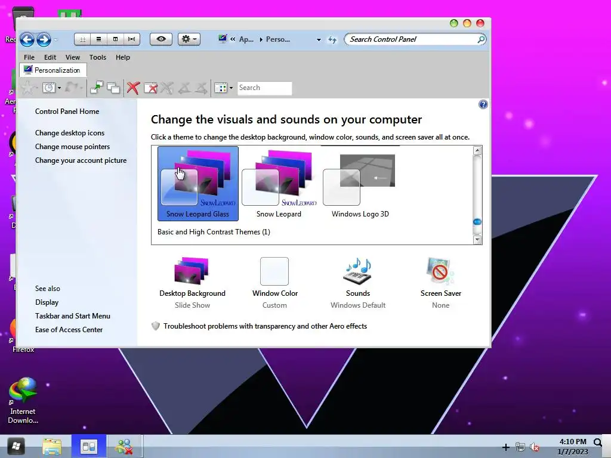Refresh the Control Panel address bar
Screen dimensions: 611x458
[x=332, y=39]
